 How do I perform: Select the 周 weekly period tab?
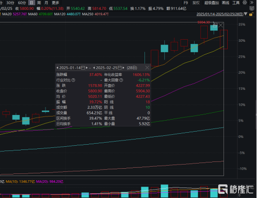click(39, 3)
